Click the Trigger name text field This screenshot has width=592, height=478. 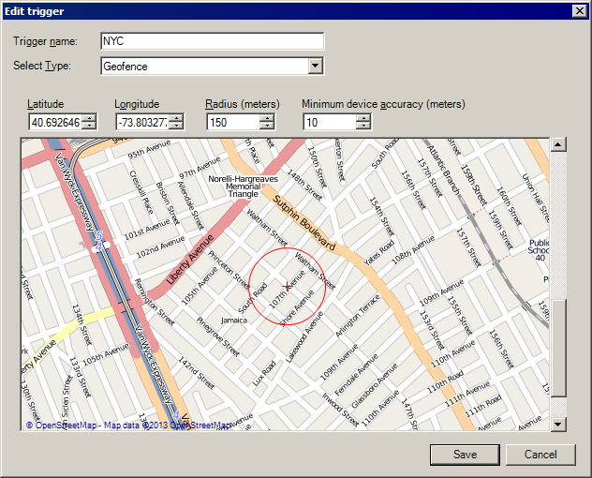[x=211, y=41]
